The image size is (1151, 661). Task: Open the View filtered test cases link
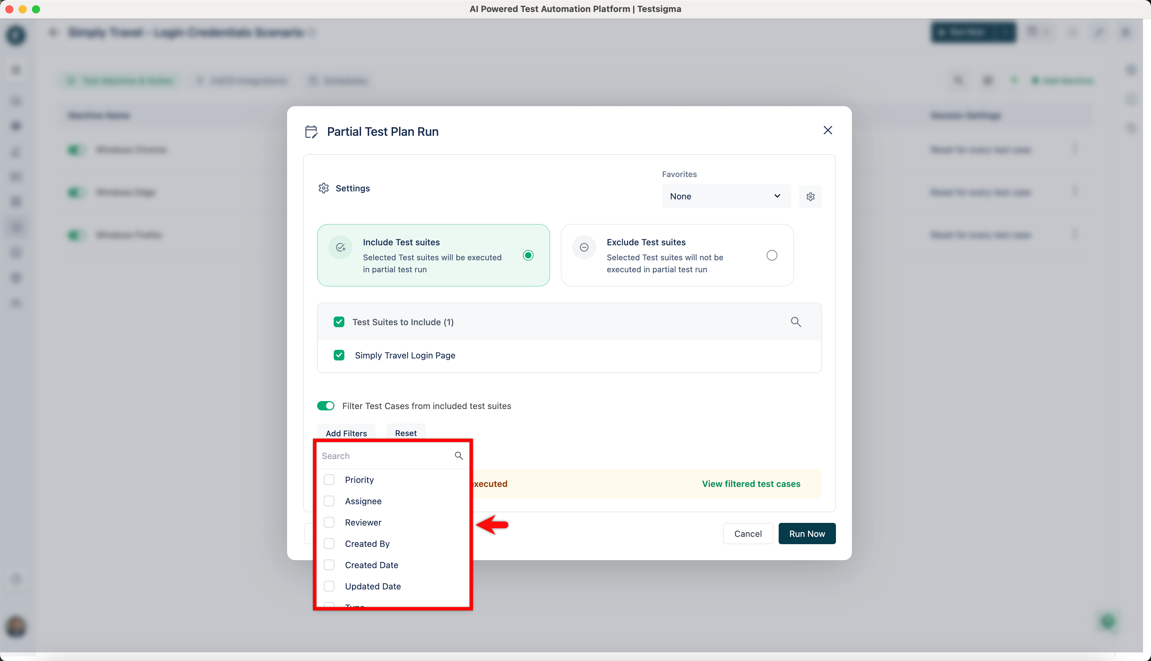pyautogui.click(x=751, y=484)
